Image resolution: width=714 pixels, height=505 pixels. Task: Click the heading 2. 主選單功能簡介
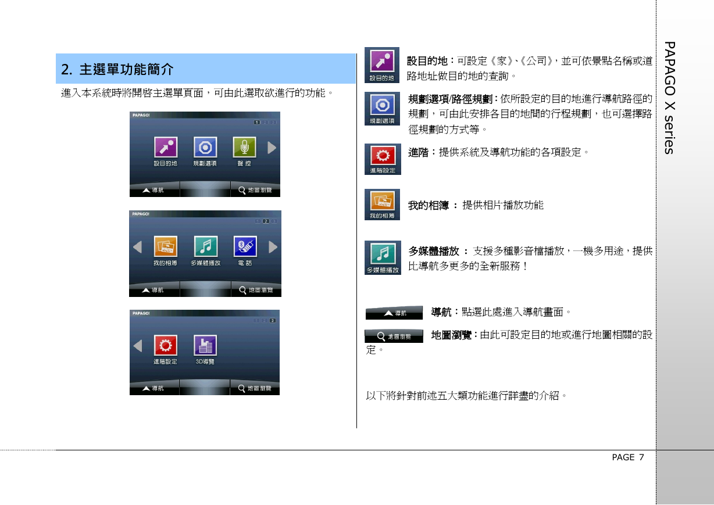tap(117, 70)
